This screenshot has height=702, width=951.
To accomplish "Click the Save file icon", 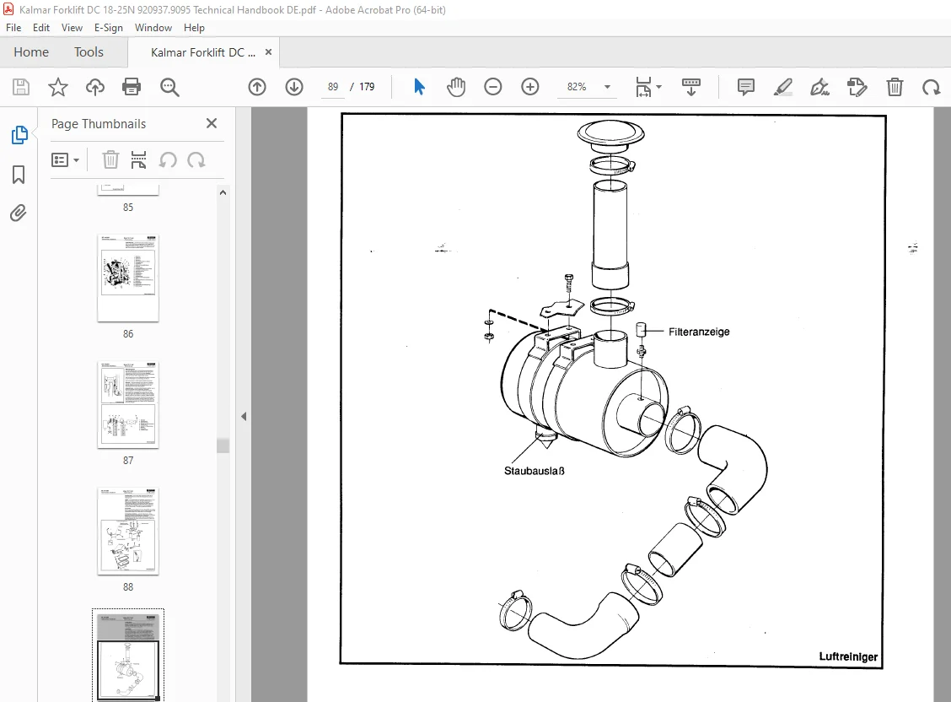I will [x=20, y=88].
